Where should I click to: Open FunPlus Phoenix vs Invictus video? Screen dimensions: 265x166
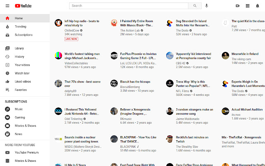pyautogui.click(x=138, y=56)
